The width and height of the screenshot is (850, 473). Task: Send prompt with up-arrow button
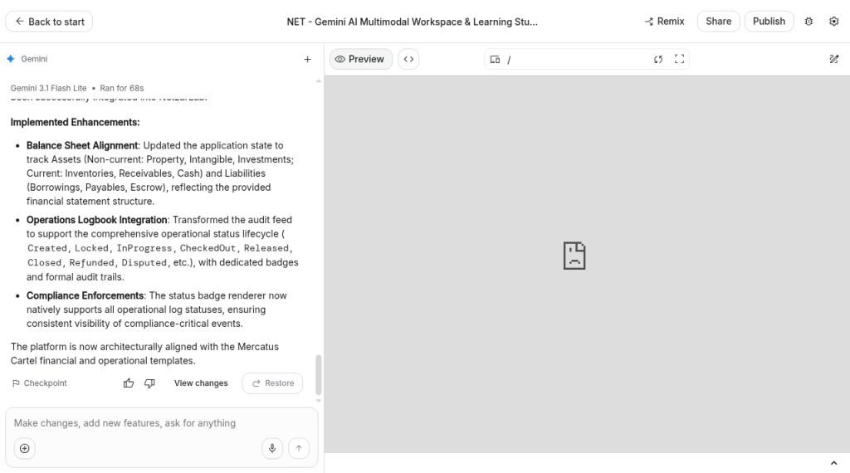[299, 449]
